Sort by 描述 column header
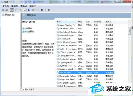 point(81,21)
